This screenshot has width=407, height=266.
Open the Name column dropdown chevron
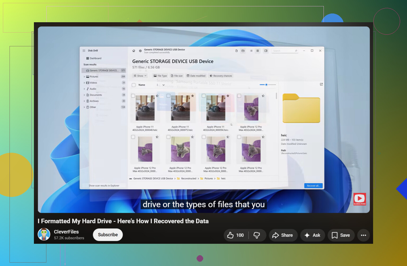[163, 85]
